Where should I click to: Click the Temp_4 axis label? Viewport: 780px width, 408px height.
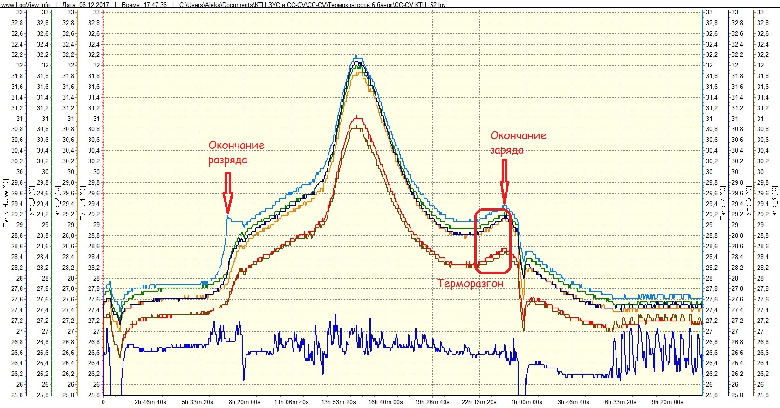[723, 202]
